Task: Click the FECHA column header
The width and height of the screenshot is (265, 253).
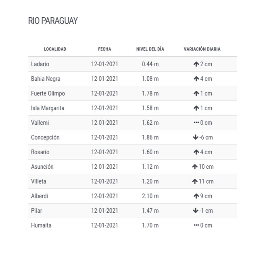Action: [105, 49]
